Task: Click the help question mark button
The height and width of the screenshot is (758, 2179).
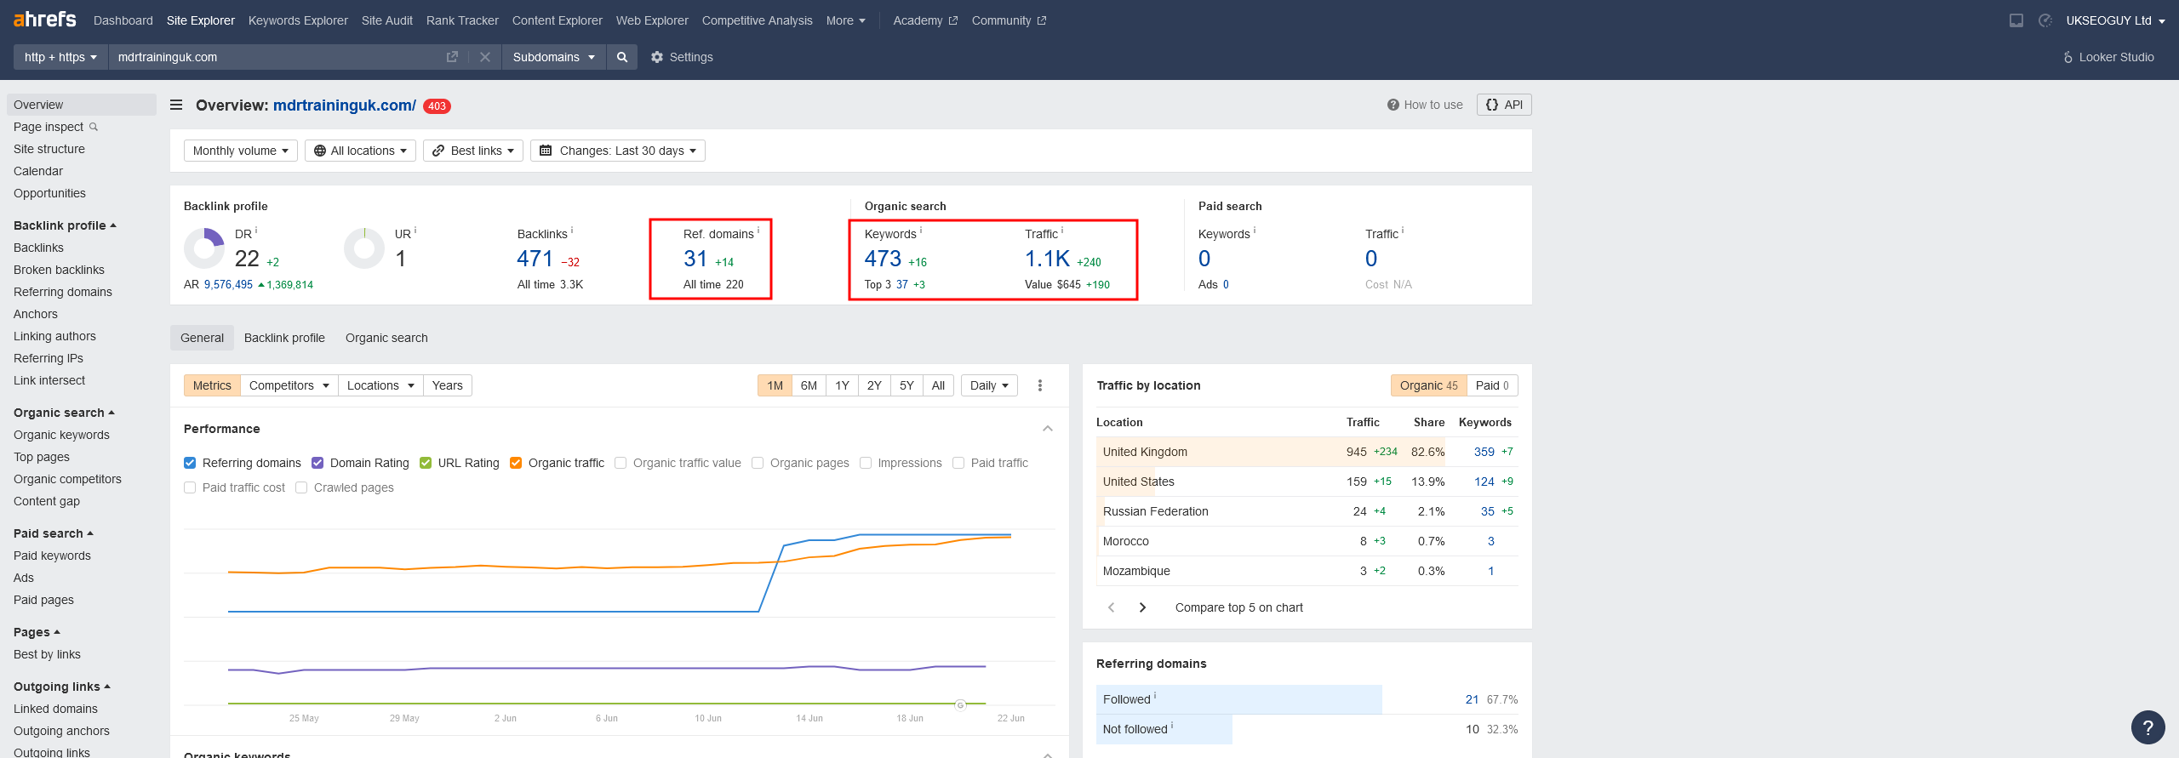Action: click(2148, 727)
